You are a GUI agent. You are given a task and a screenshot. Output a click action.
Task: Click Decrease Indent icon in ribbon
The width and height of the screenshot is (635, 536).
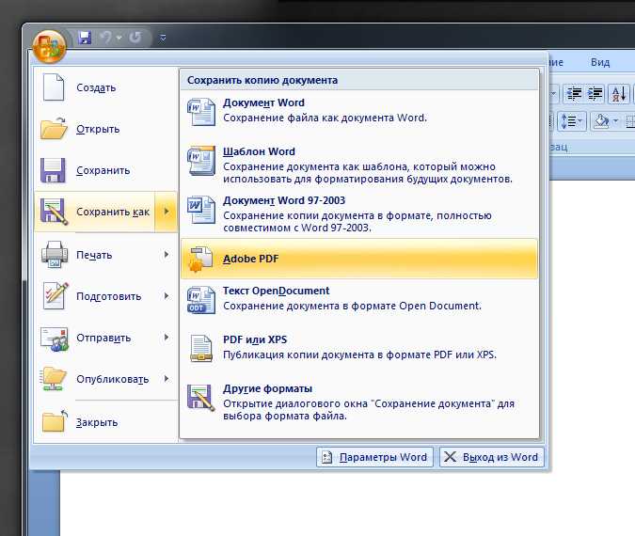[574, 93]
